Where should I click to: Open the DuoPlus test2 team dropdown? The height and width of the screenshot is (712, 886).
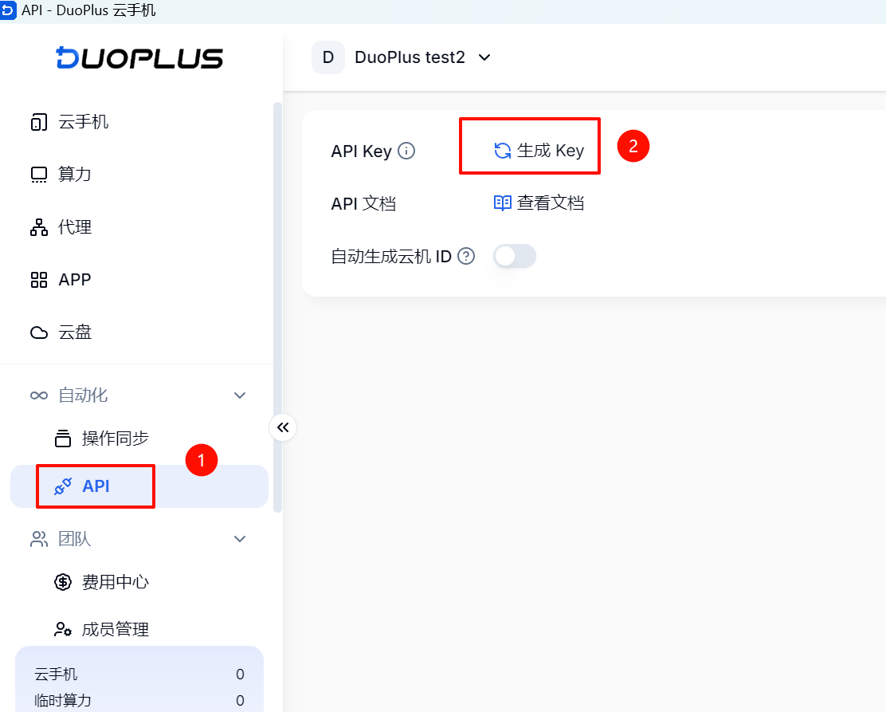coord(402,57)
